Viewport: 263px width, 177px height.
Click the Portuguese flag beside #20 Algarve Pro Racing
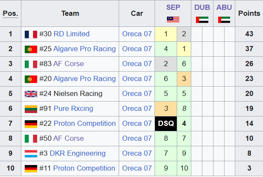click(x=31, y=79)
